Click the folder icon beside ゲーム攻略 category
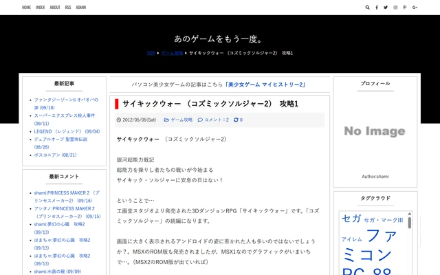 166,120
